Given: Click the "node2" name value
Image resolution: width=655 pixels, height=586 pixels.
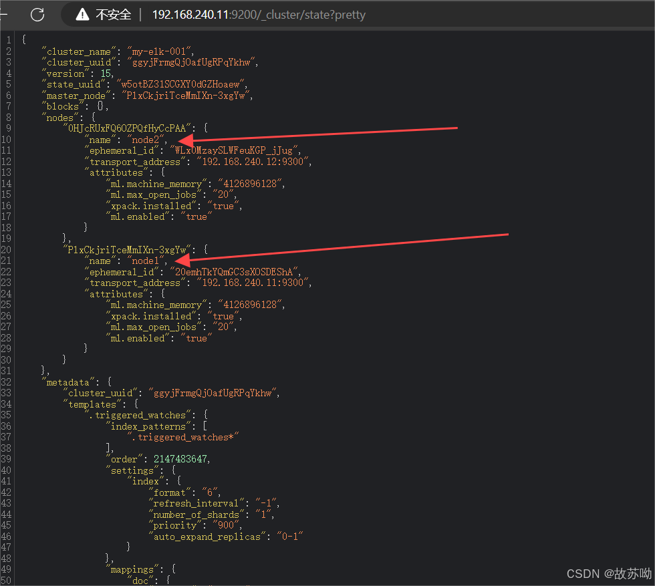Looking at the screenshot, I should click(146, 140).
